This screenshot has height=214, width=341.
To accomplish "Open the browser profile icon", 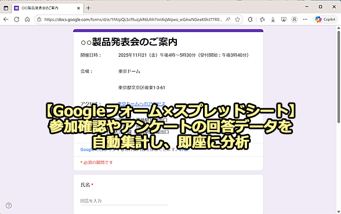I will coord(294,20).
